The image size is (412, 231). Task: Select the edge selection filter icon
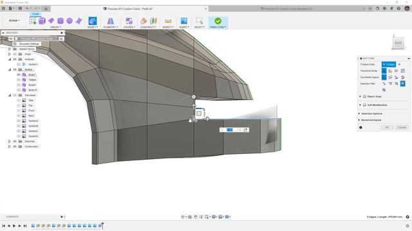(x=390, y=83)
